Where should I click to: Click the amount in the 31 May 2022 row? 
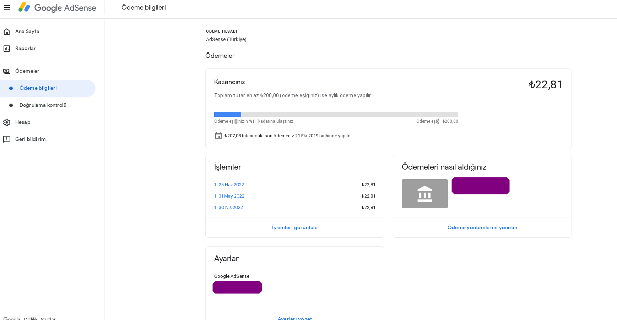tap(368, 196)
